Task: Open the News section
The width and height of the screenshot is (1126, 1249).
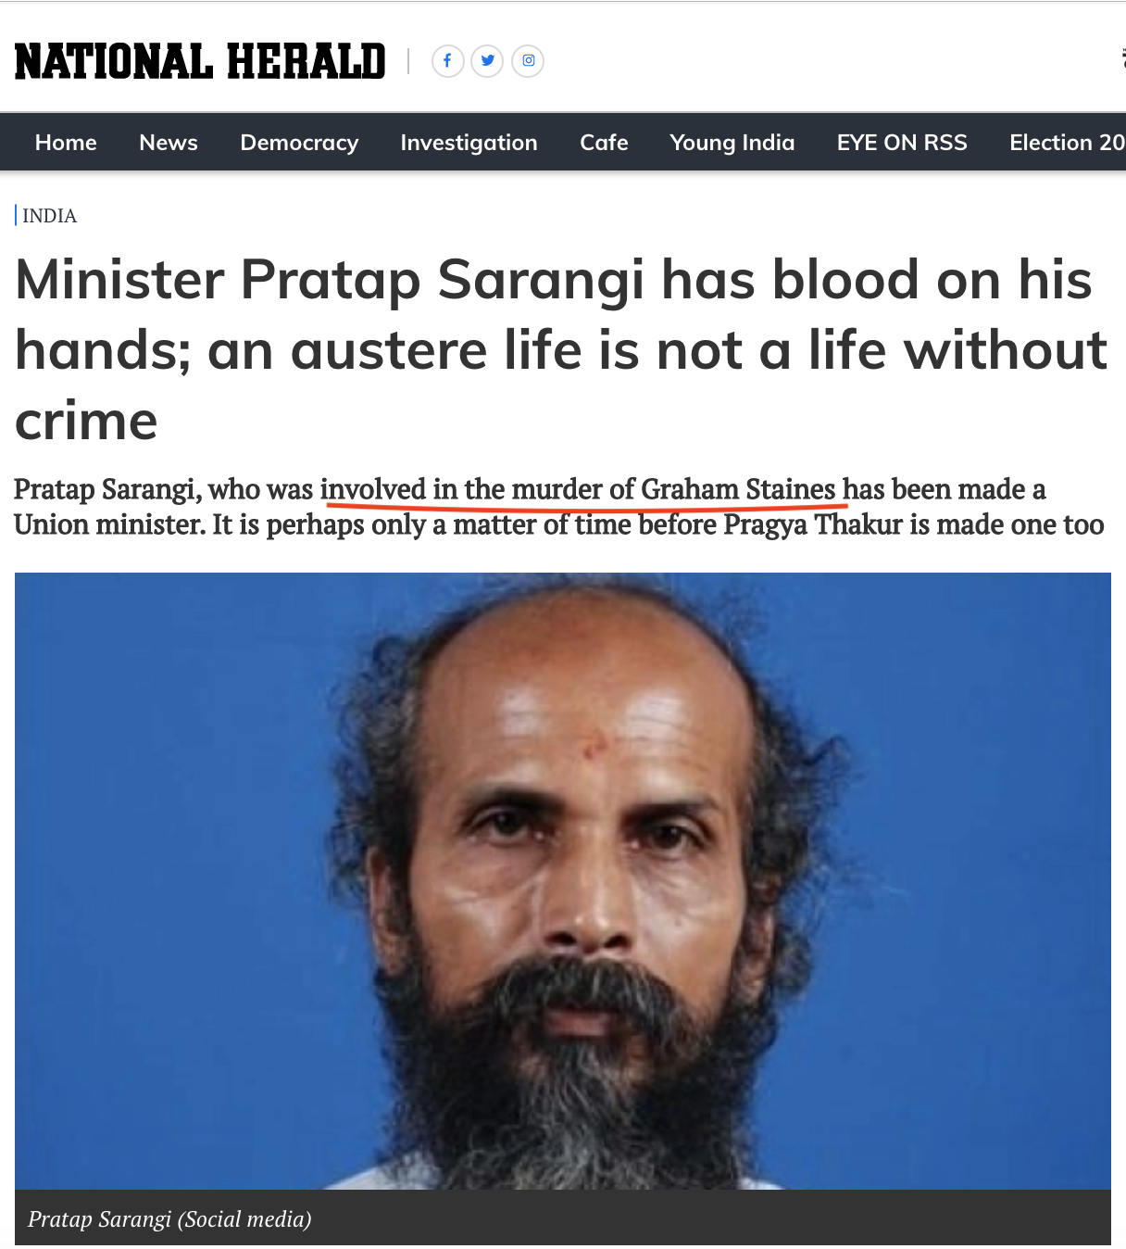Action: tap(169, 143)
